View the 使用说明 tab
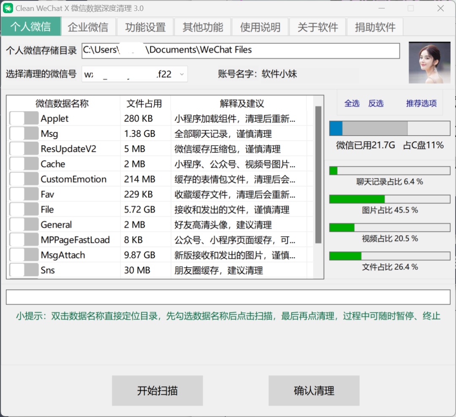 tap(260, 27)
